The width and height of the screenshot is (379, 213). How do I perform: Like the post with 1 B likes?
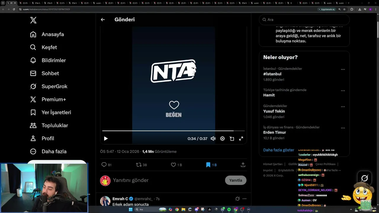(176, 165)
